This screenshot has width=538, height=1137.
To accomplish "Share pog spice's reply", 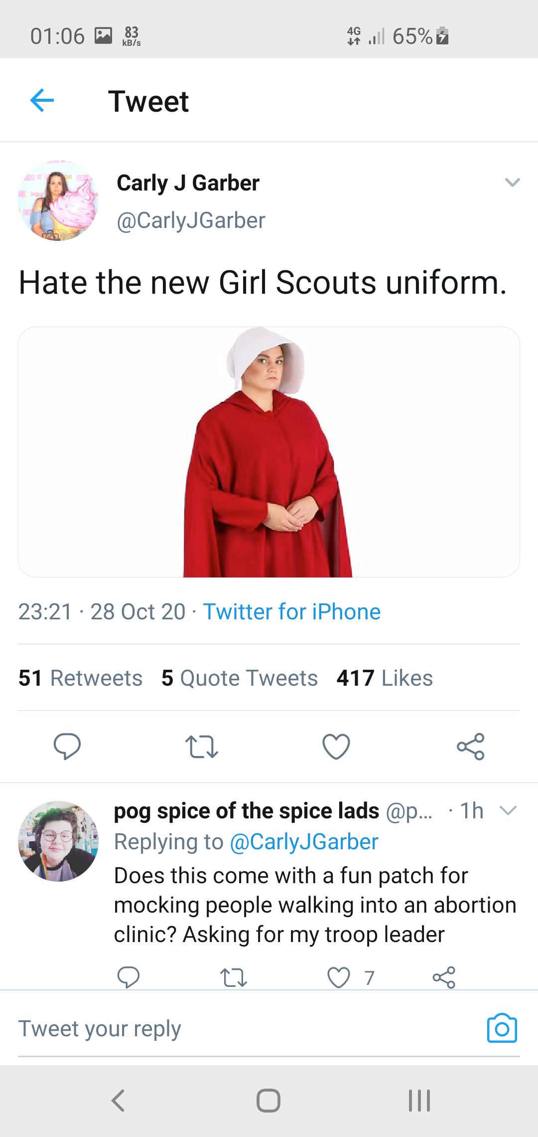I will click(x=444, y=977).
